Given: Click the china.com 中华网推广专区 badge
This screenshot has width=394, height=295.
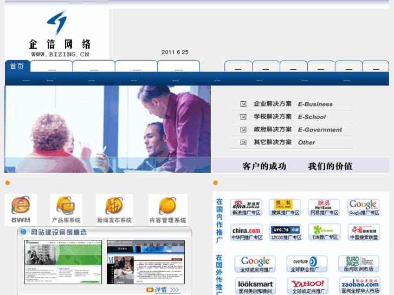Looking at the screenshot, I should pyautogui.click(x=246, y=232).
